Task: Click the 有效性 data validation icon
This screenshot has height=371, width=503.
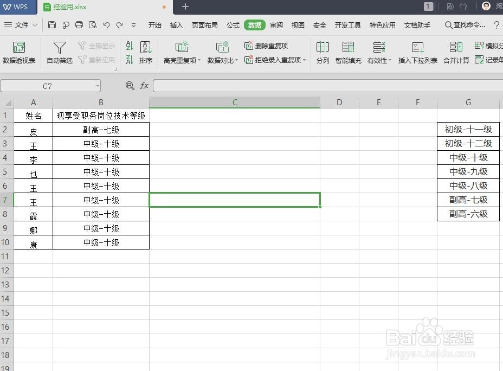Action: tap(379, 47)
